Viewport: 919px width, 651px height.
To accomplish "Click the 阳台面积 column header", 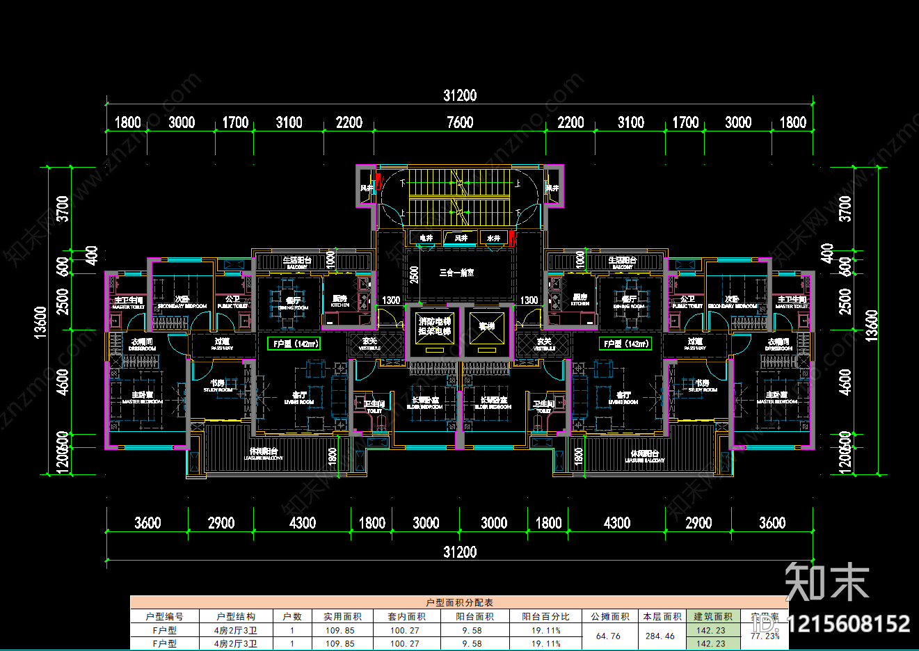I will 474,616.
